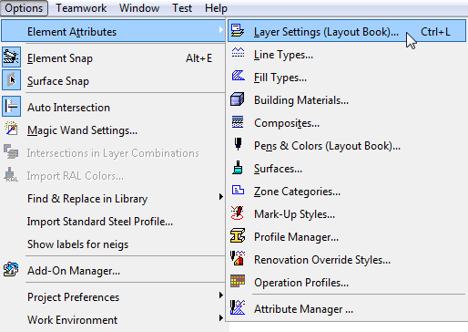Choose Renovation Override Styles... entry

coord(322,260)
